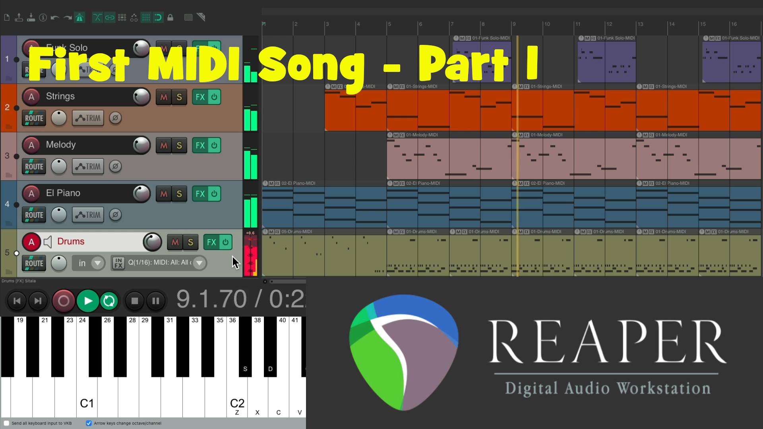Click the Undo arrow in toolbar

[55, 17]
